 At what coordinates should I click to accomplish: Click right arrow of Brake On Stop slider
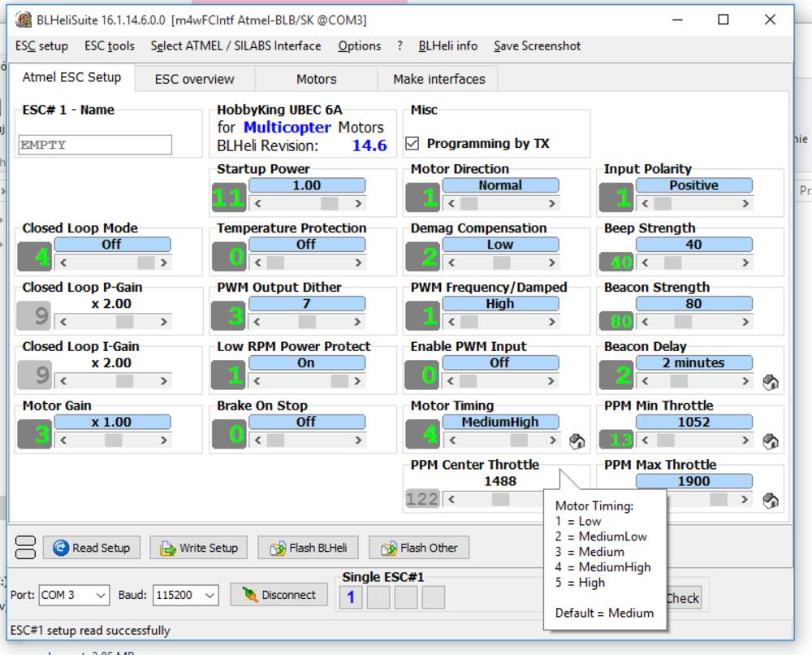pyautogui.click(x=358, y=440)
